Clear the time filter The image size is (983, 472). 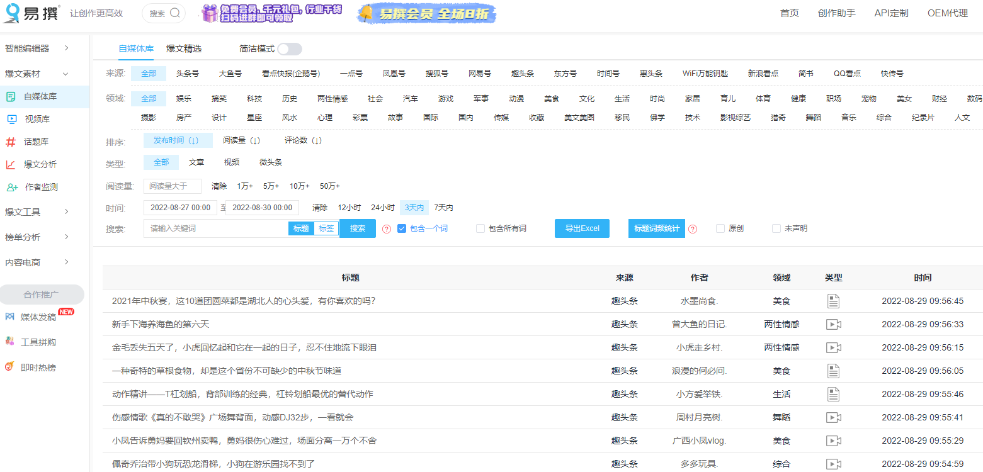coord(320,208)
